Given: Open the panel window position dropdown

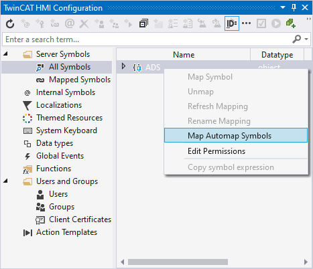Looking at the screenshot, I should pos(283,7).
